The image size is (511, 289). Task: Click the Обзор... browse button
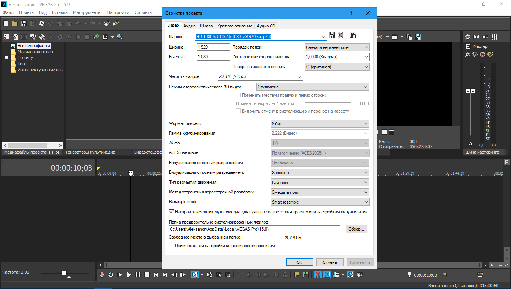[x=357, y=229]
